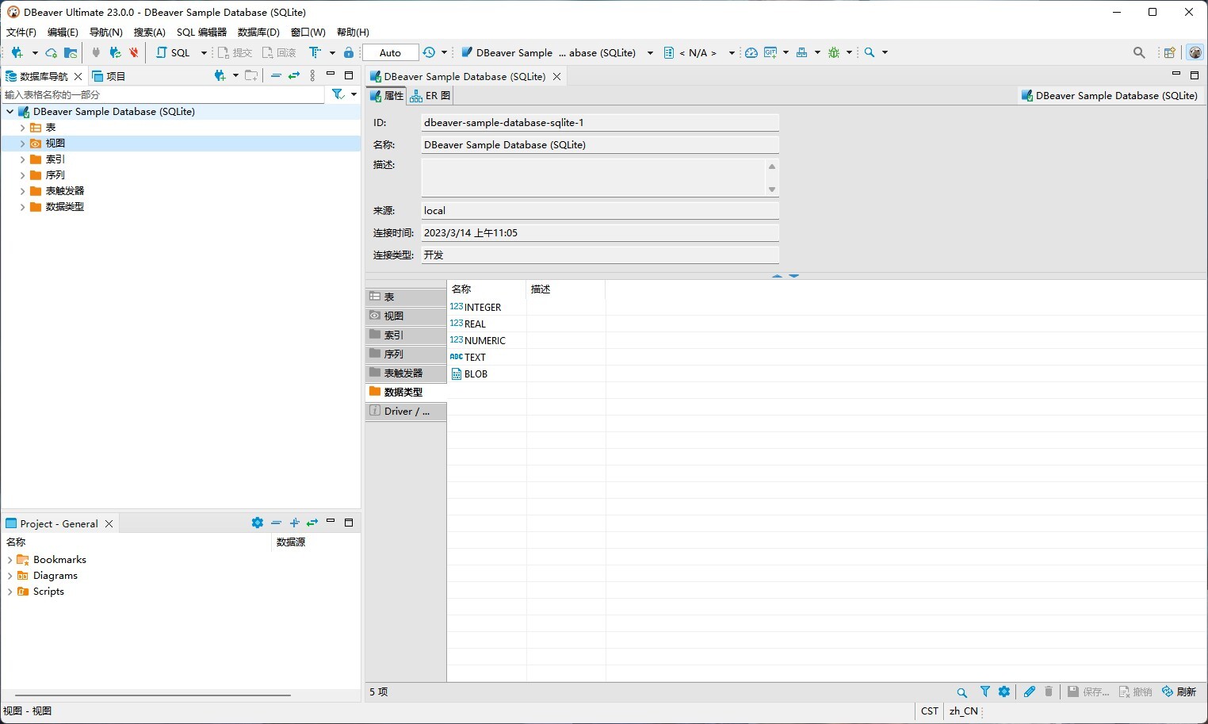The width and height of the screenshot is (1208, 724).
Task: Open the navigator view menu dots
Action: pyautogui.click(x=312, y=75)
